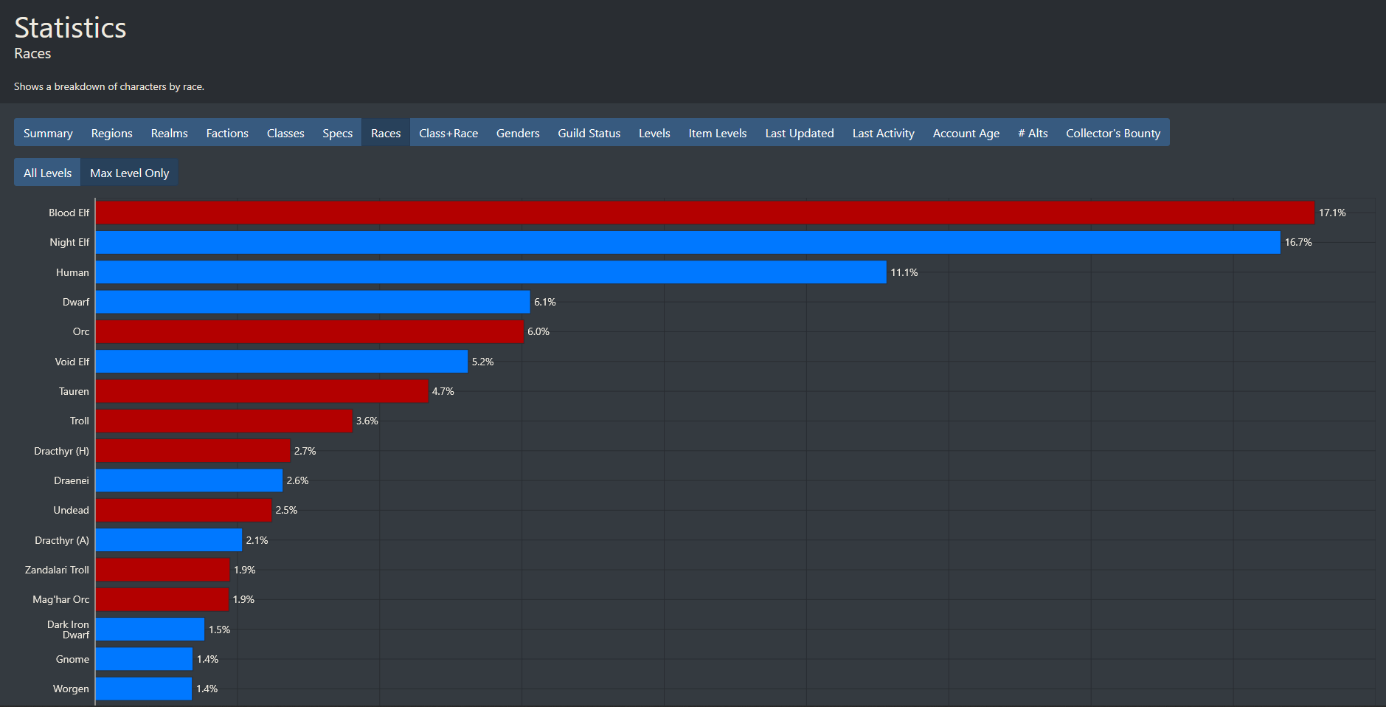Click the Tauren bar
This screenshot has height=707, width=1386.
262,391
